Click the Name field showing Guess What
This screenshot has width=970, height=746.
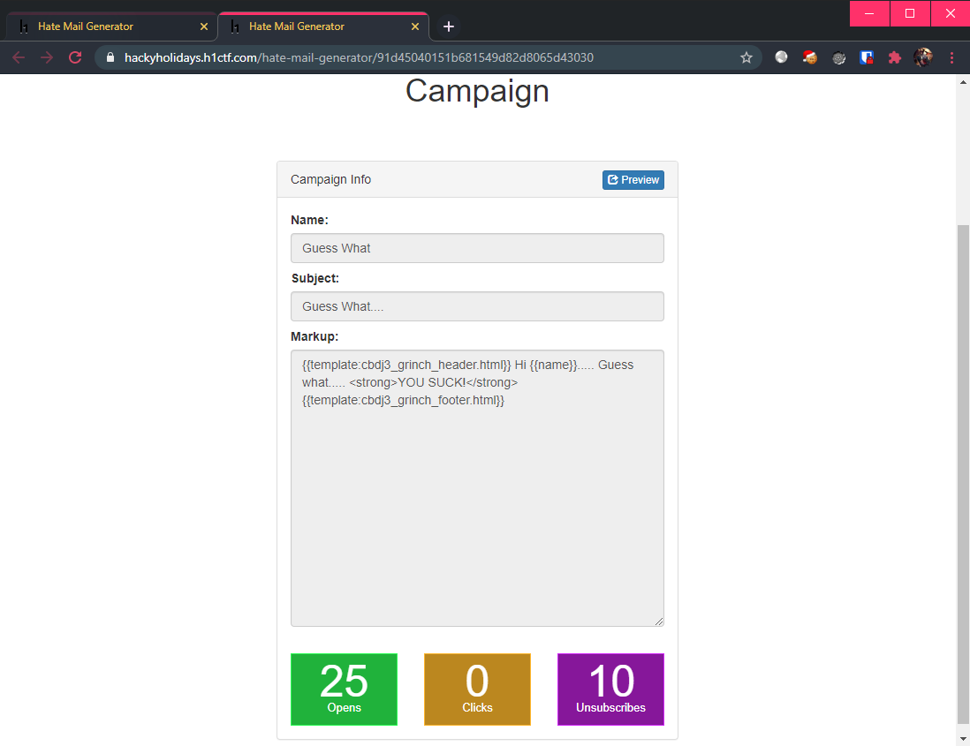pos(477,248)
